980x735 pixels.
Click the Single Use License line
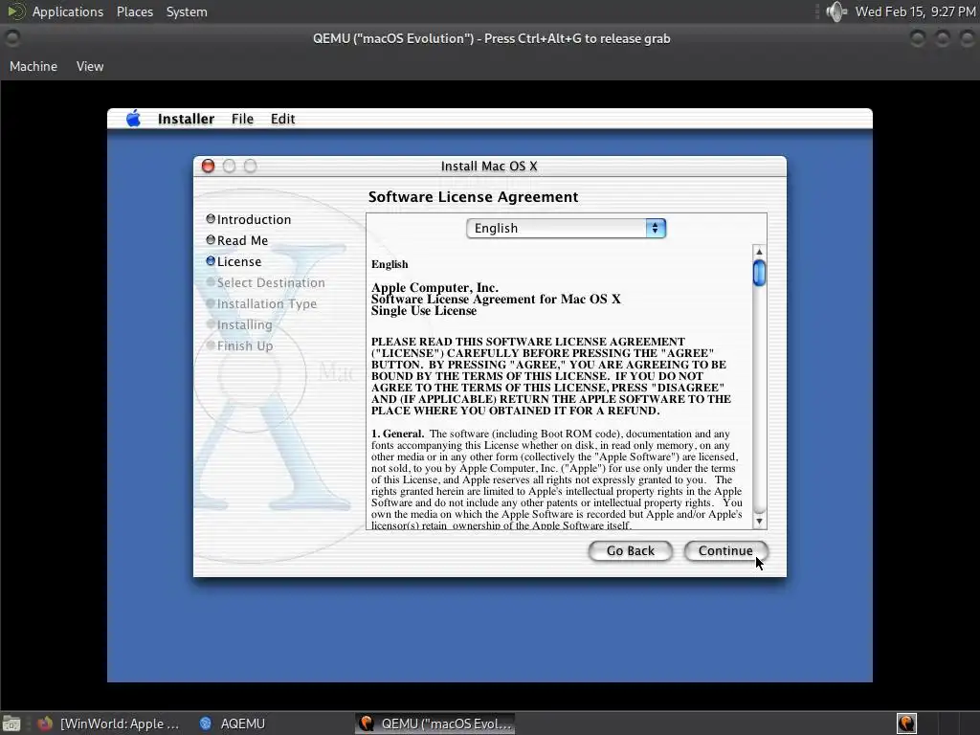424,311
